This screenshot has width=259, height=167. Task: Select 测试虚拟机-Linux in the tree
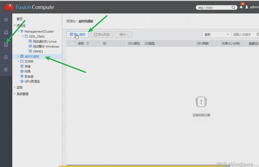tap(45, 42)
